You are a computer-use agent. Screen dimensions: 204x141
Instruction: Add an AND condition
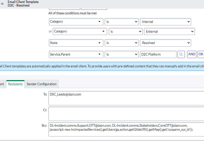tap(192, 54)
